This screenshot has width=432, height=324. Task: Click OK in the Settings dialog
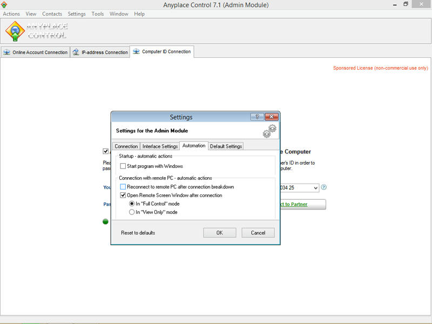pos(220,233)
